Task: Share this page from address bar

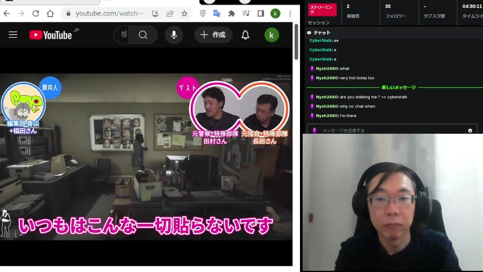Action: tap(170, 14)
